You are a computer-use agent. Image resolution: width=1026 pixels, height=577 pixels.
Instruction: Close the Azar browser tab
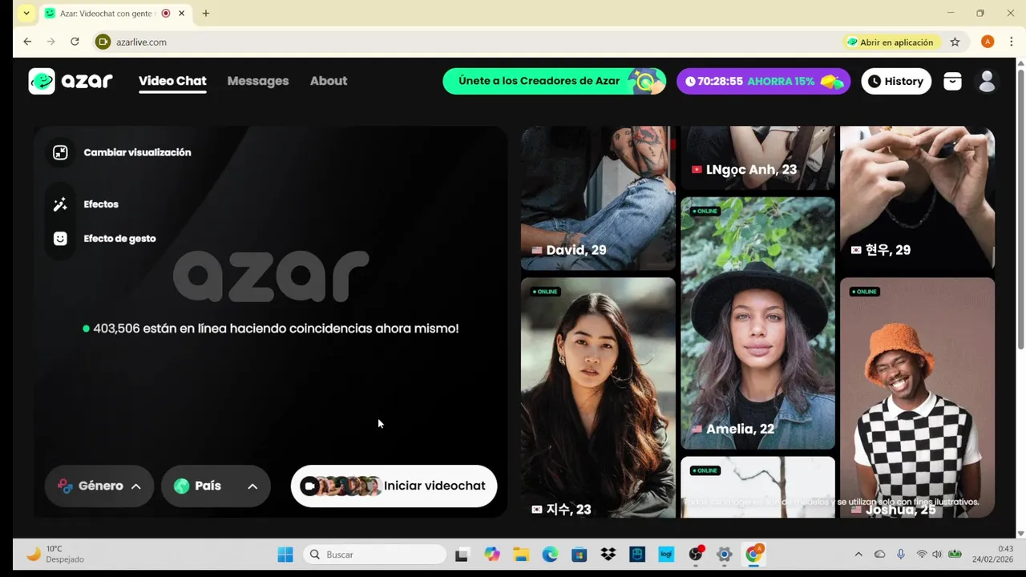coord(182,14)
